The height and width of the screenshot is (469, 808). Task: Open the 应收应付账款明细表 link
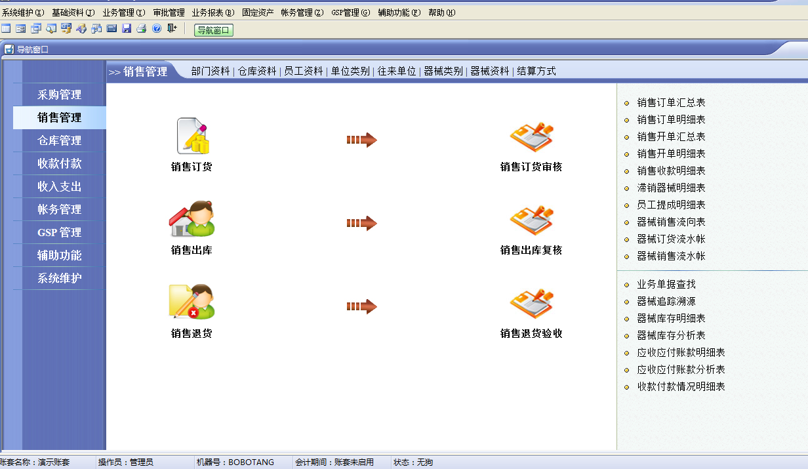pos(681,352)
